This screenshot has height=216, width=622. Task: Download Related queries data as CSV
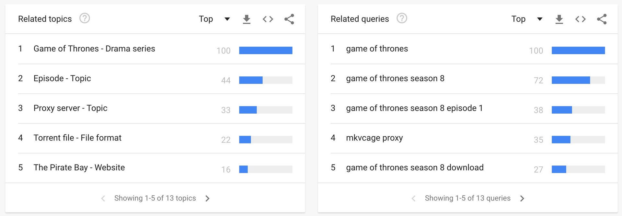(x=559, y=19)
